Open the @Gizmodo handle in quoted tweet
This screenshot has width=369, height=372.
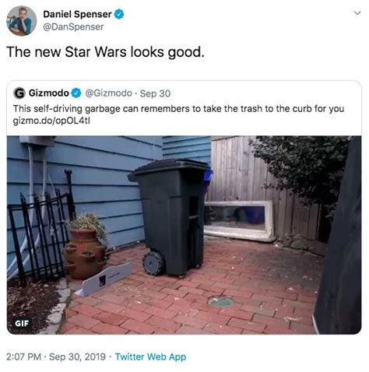(x=108, y=93)
